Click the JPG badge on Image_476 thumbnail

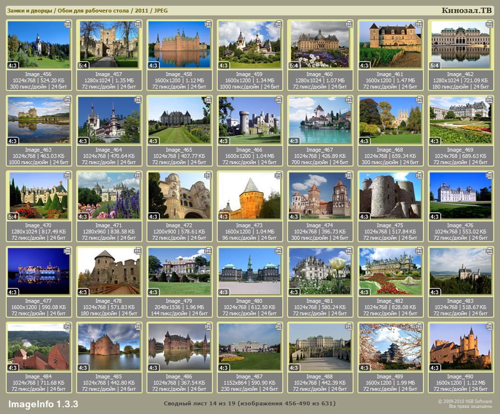[x=489, y=175]
